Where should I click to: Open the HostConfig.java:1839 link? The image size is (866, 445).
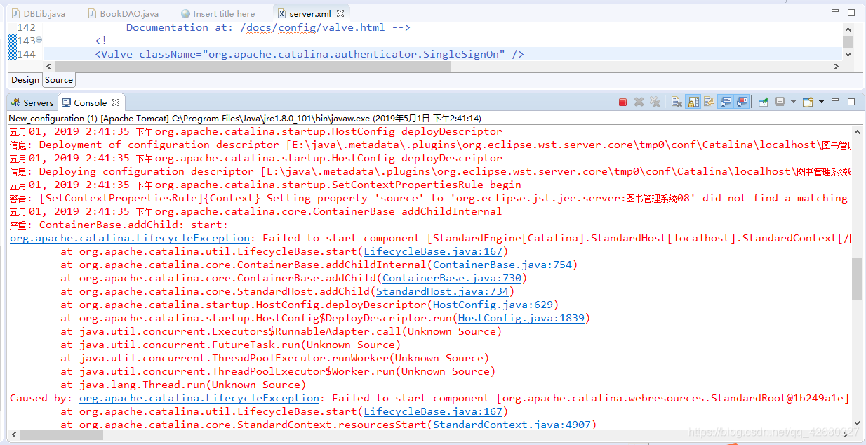521,318
